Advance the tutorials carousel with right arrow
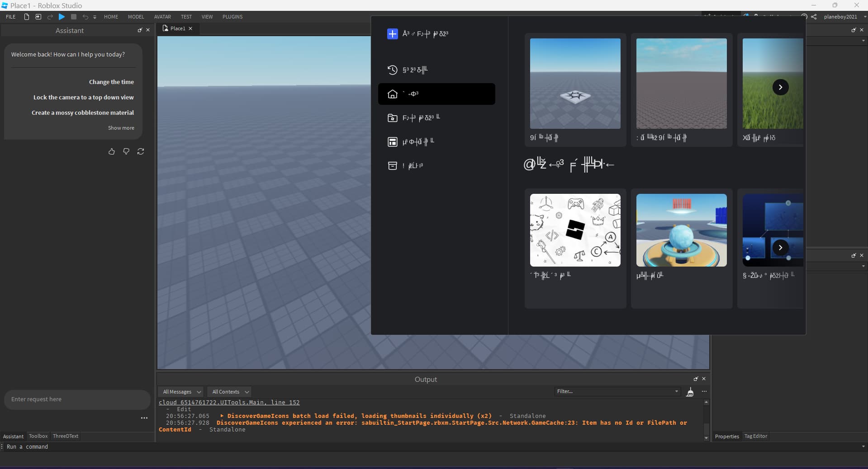Viewport: 868px width, 469px height. 781,248
